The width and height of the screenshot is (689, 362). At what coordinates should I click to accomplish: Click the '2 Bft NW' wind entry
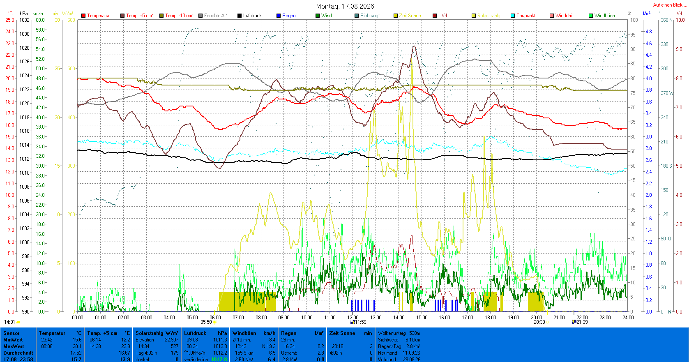244,360
